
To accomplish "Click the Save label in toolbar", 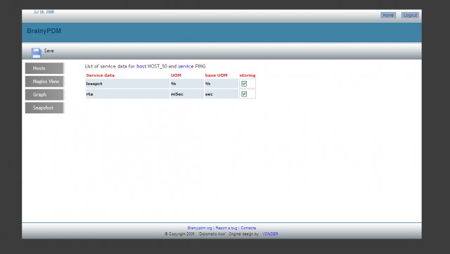I will point(49,51).
